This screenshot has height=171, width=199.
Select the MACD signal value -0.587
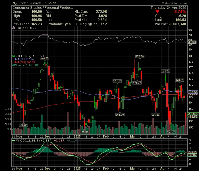pos(59,140)
